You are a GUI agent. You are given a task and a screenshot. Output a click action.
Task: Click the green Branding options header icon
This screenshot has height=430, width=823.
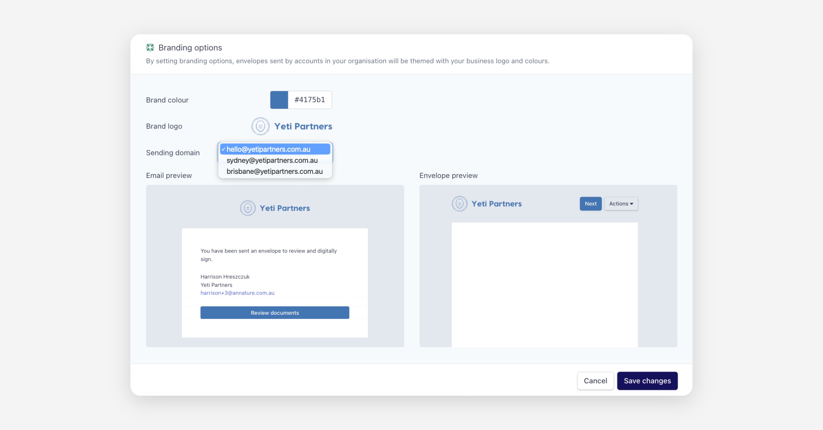tap(150, 47)
